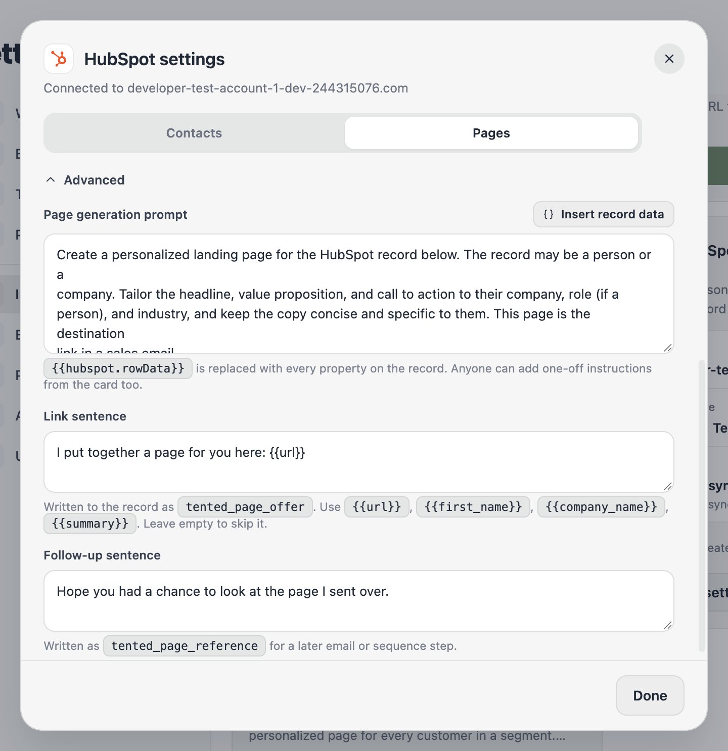The width and height of the screenshot is (728, 751).
Task: Click the Advanced section label
Action: 94,180
